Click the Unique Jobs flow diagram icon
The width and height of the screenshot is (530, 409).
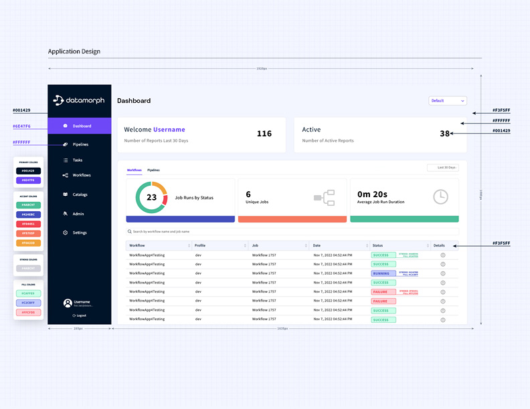[324, 197]
